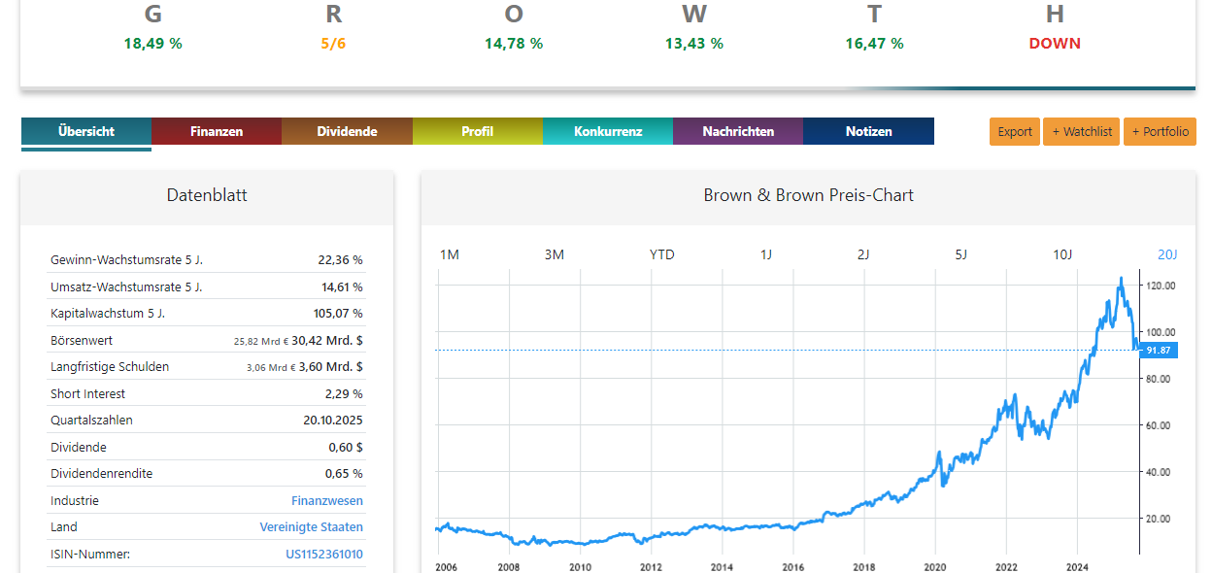This screenshot has width=1212, height=573.
Task: Open the Finanzwesen industry link
Action: [x=326, y=501]
